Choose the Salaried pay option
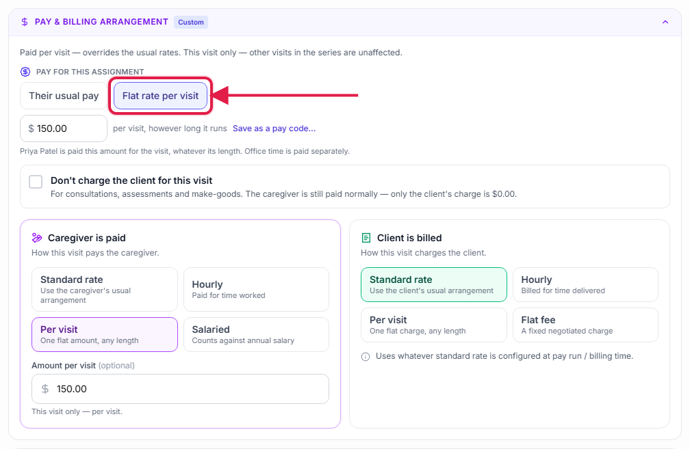Image resolution: width=690 pixels, height=449 pixels. pyautogui.click(x=256, y=334)
